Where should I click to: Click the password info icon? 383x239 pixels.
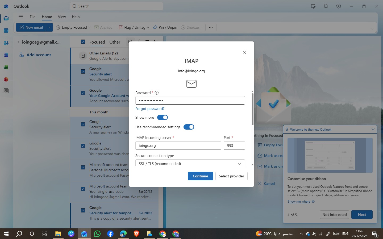tap(157, 93)
